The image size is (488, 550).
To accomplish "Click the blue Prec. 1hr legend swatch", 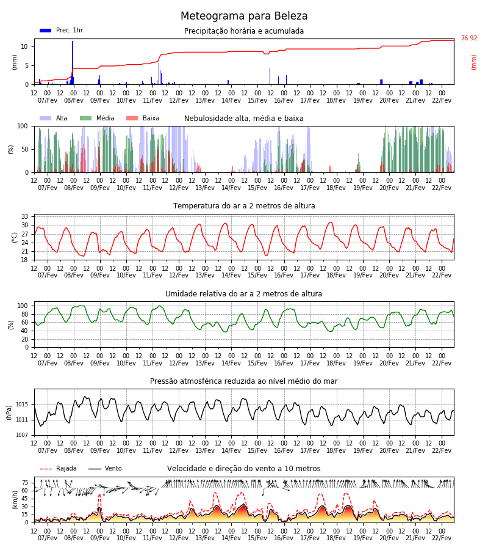I will [x=46, y=31].
